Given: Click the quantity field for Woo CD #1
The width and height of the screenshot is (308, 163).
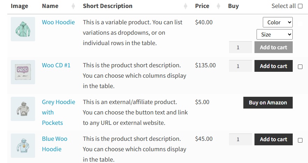Looking at the screenshot, I should (240, 66).
